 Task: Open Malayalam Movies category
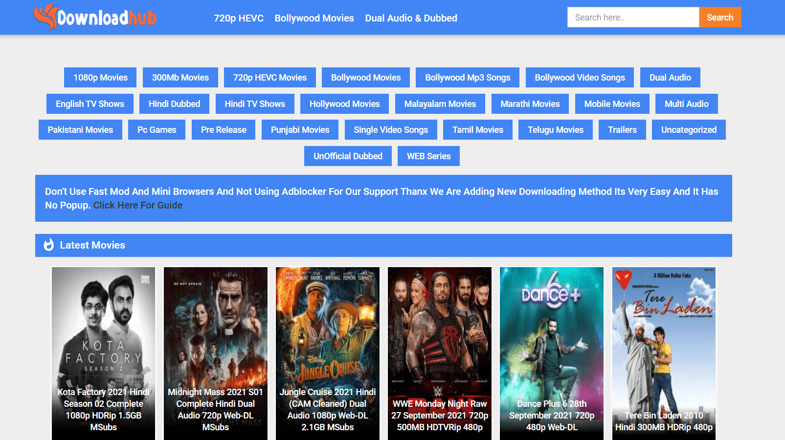[440, 104]
